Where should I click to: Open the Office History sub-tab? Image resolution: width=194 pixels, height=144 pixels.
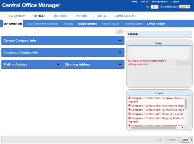point(156,24)
